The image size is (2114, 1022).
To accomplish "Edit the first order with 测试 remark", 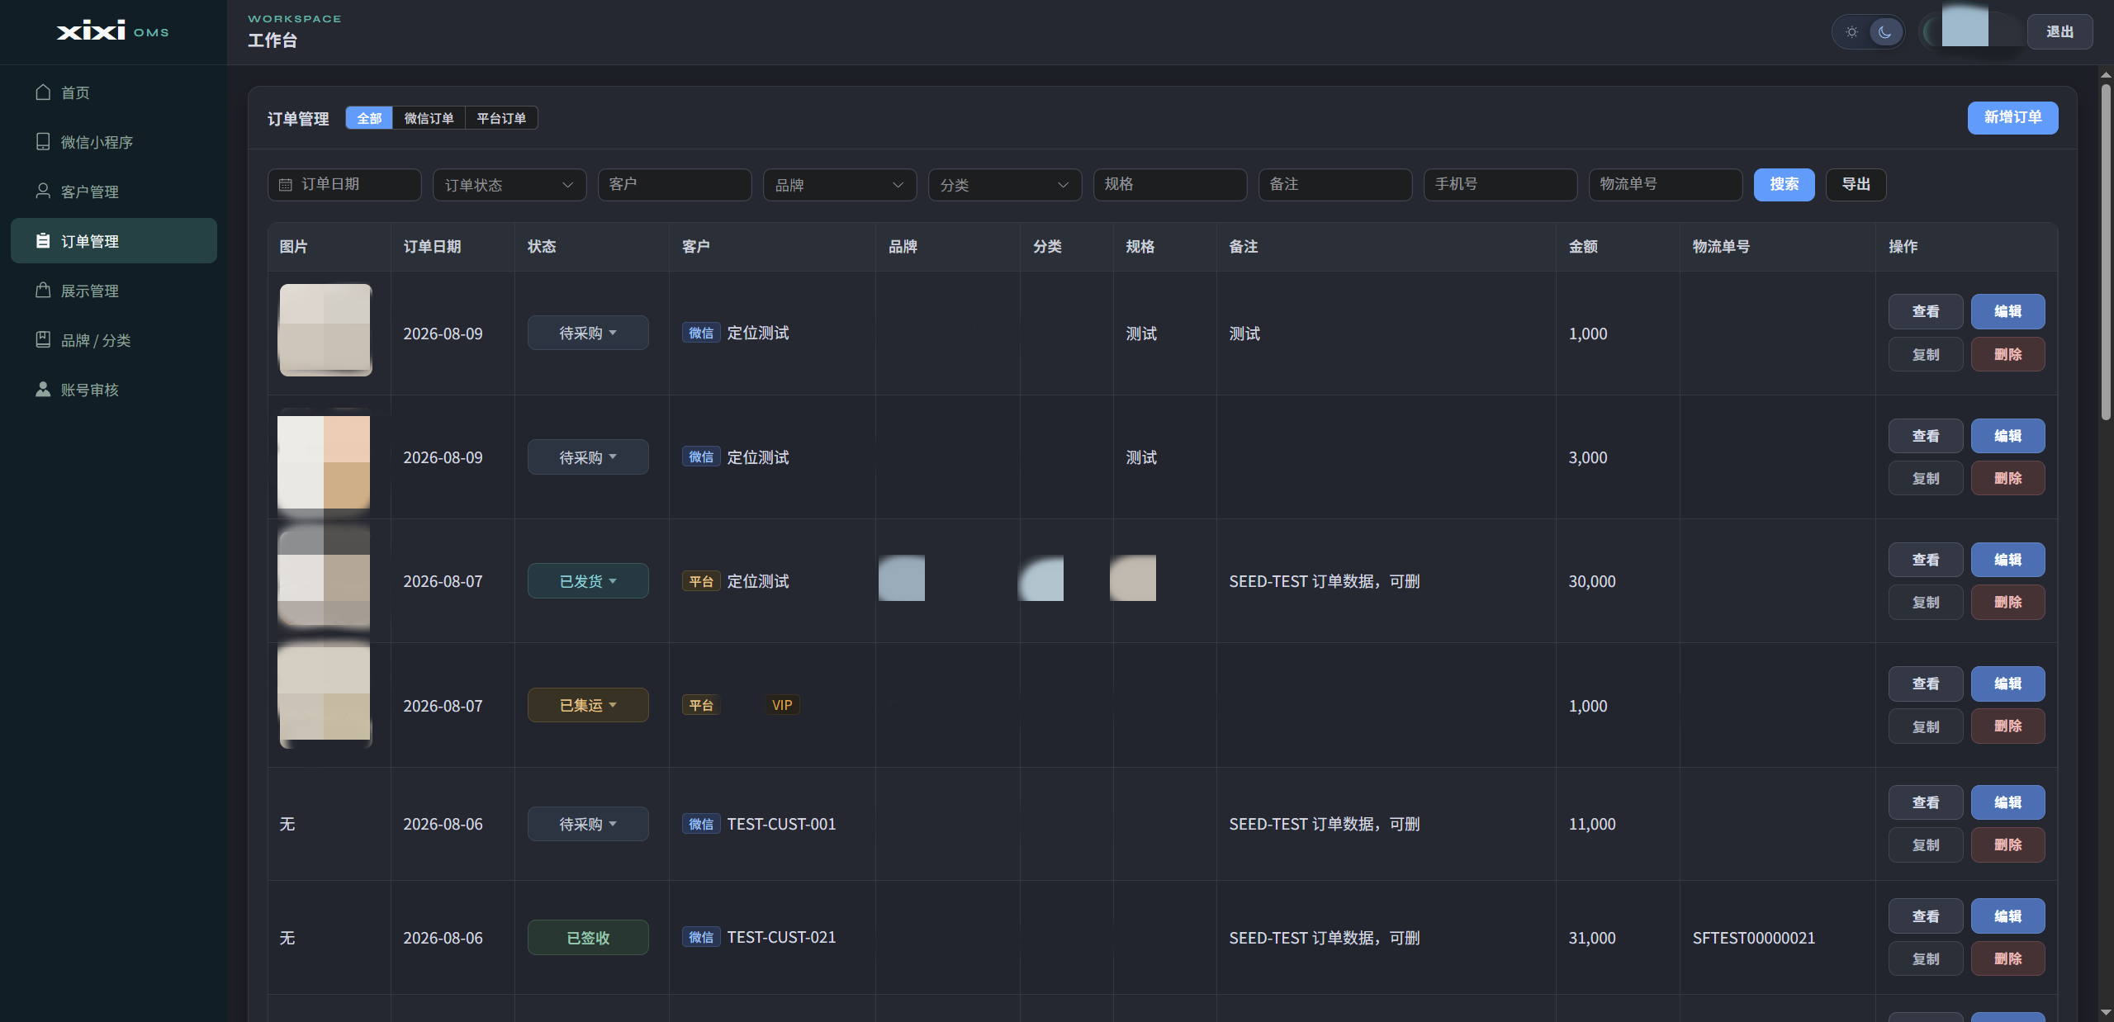I will pyautogui.click(x=2007, y=311).
